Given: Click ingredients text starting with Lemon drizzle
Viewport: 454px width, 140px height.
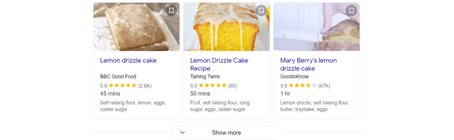Looking at the screenshot, I should click(x=315, y=106).
